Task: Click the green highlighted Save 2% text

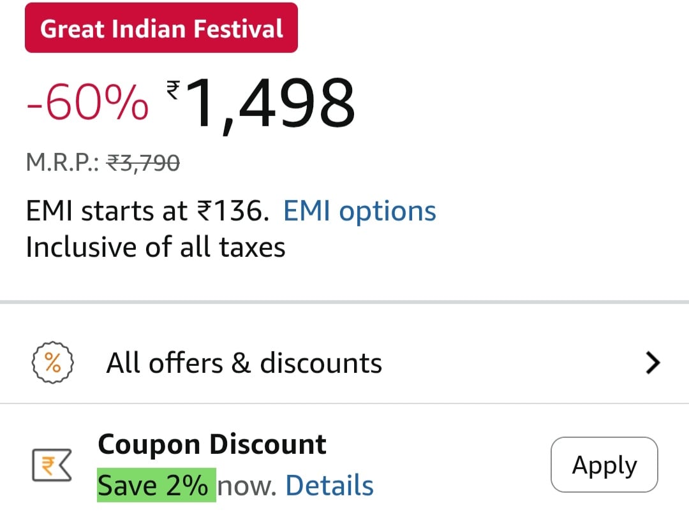Action: pos(156,486)
